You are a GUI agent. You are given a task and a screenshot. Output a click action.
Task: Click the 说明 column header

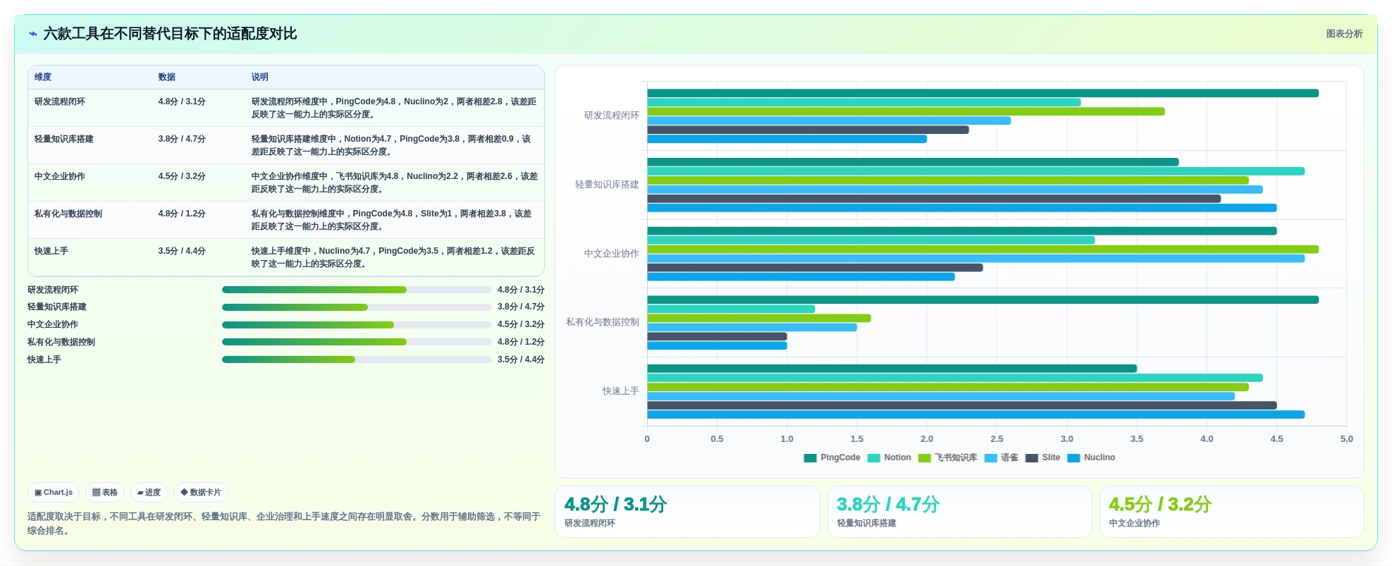point(260,78)
